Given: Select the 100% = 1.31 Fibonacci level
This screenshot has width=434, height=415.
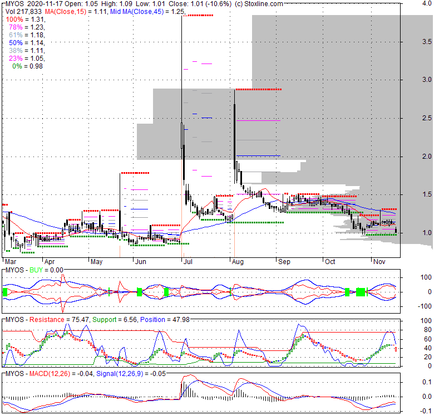Looking at the screenshot, I should pos(25,19).
